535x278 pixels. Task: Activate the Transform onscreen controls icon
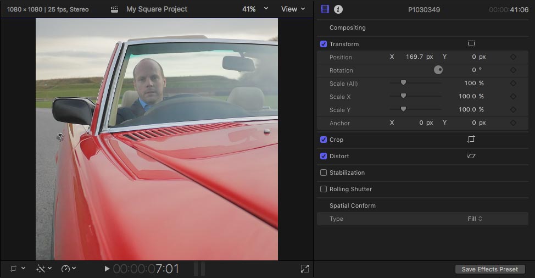(471, 43)
